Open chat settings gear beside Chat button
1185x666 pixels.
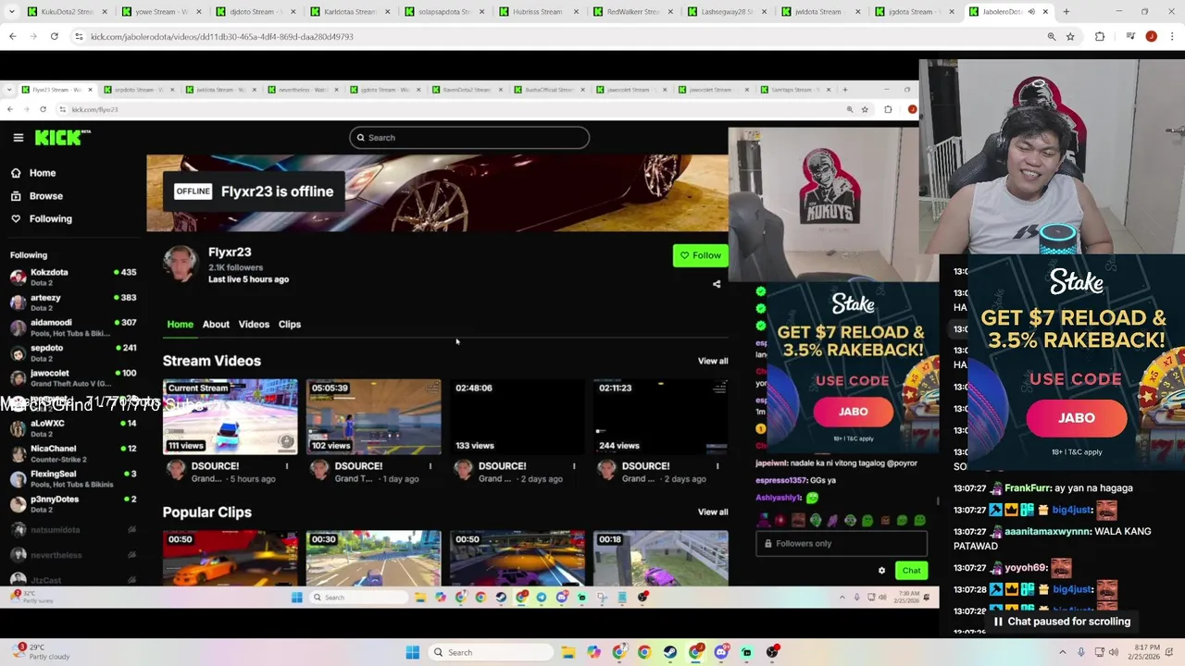point(881,571)
